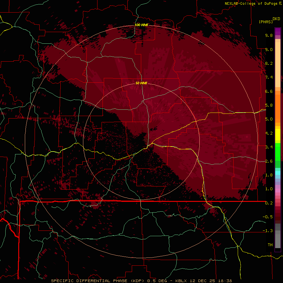Click the 8.2 value on the color scale

point(269,63)
